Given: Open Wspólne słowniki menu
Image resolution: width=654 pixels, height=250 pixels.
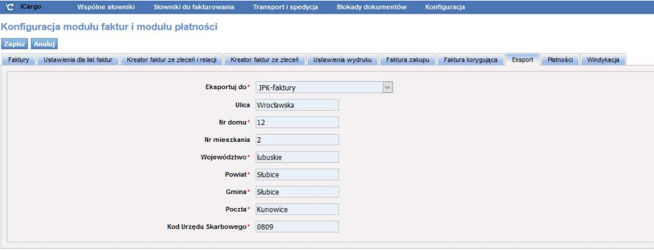Looking at the screenshot, I should tap(106, 7).
